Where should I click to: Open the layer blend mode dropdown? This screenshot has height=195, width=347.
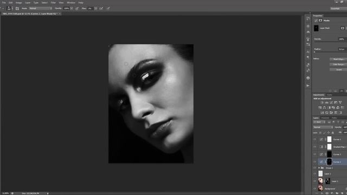[323, 127]
